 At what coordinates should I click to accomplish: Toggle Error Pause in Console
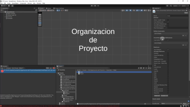click(x=15, y=68)
